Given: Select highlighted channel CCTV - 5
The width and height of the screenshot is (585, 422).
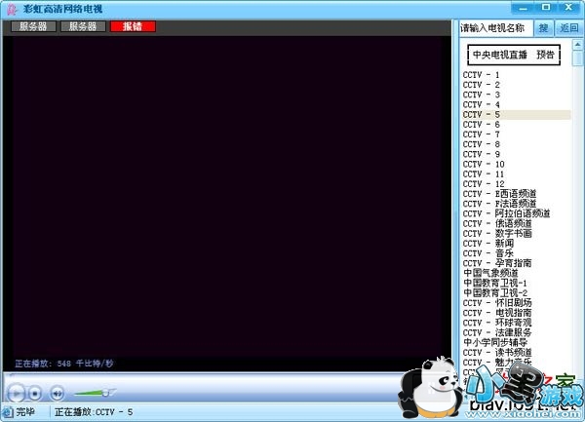Looking at the screenshot, I should pyautogui.click(x=517, y=114).
